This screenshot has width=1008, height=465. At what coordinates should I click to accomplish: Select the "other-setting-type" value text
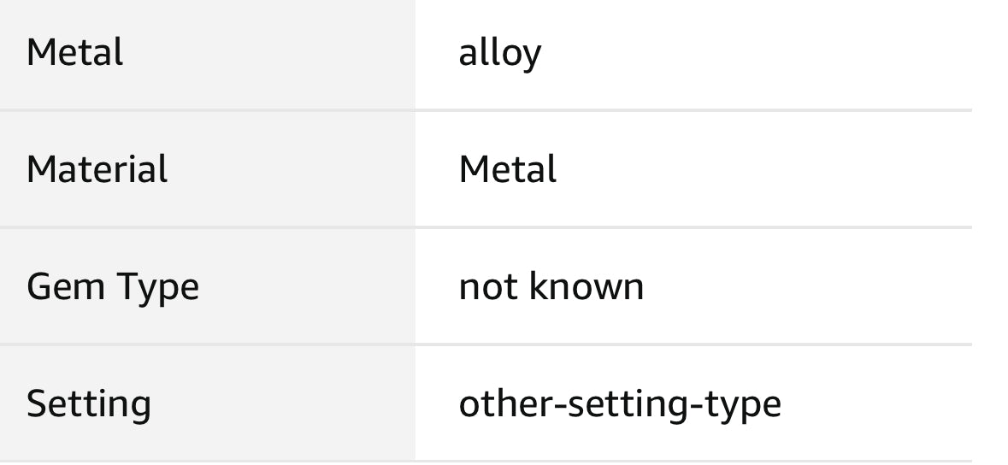620,404
